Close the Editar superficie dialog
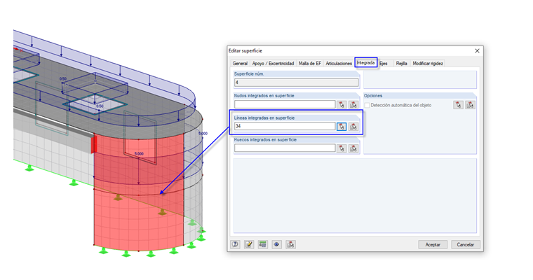The image size is (533, 280). pos(477,51)
